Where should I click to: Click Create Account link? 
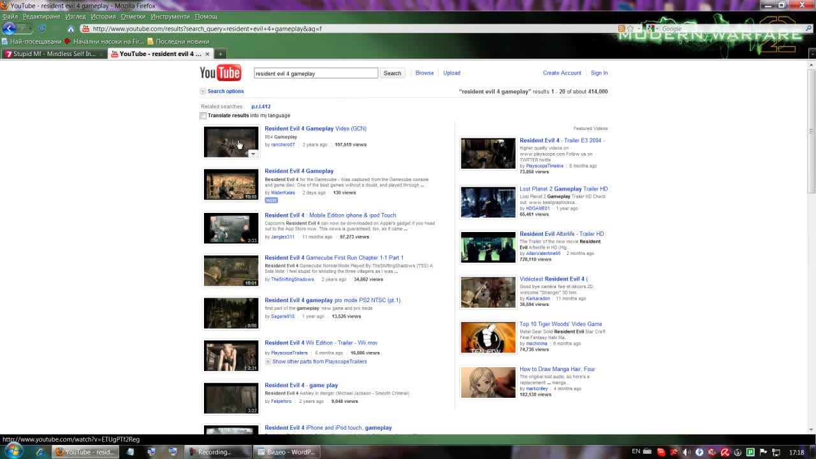pos(562,73)
